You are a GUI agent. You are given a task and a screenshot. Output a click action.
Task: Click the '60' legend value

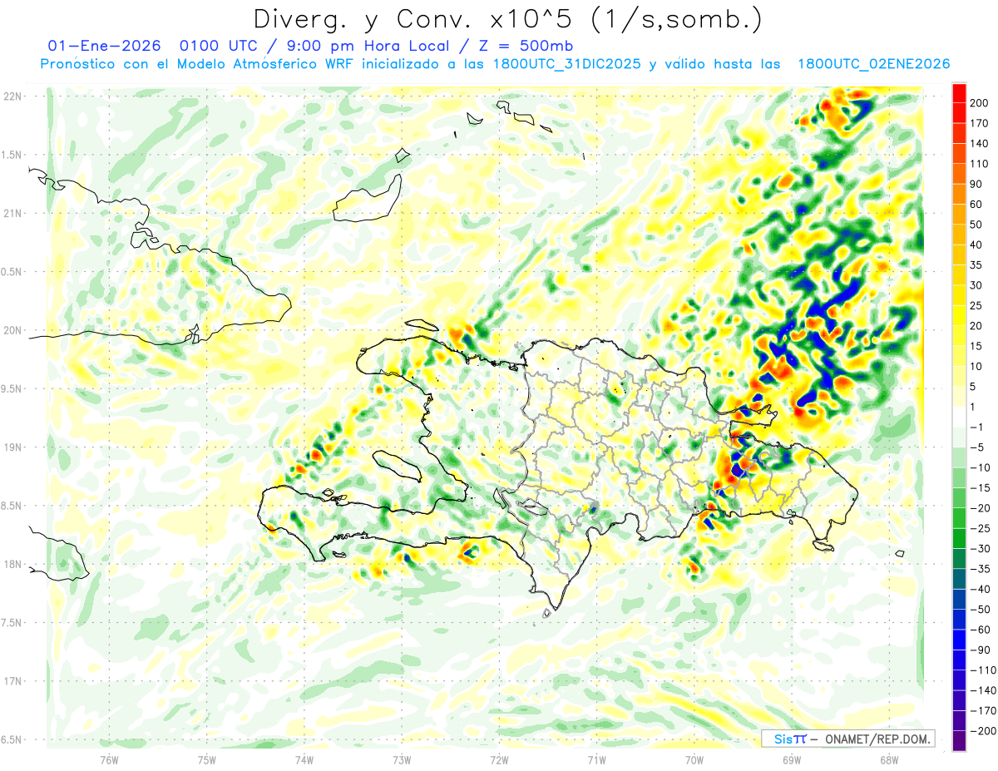pos(976,205)
